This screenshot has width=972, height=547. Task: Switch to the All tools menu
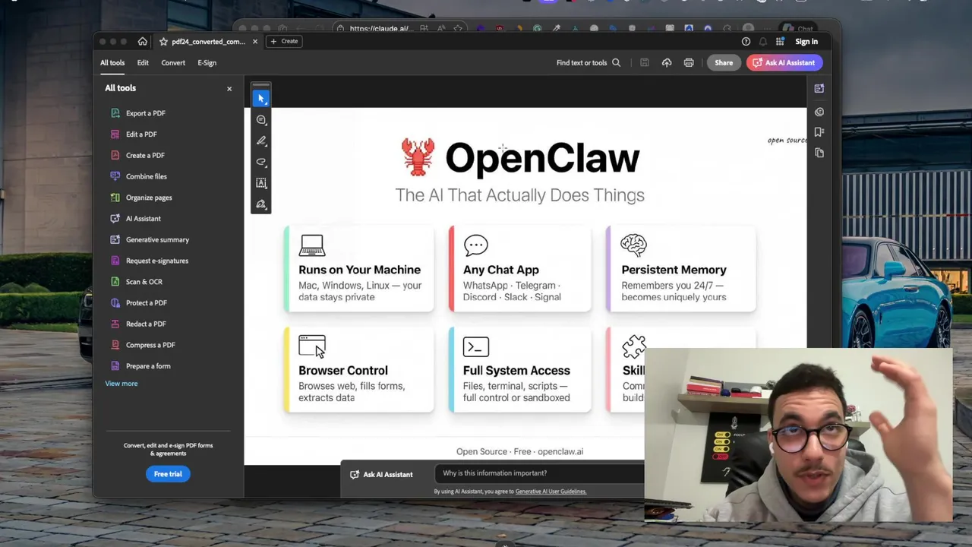[x=112, y=63]
